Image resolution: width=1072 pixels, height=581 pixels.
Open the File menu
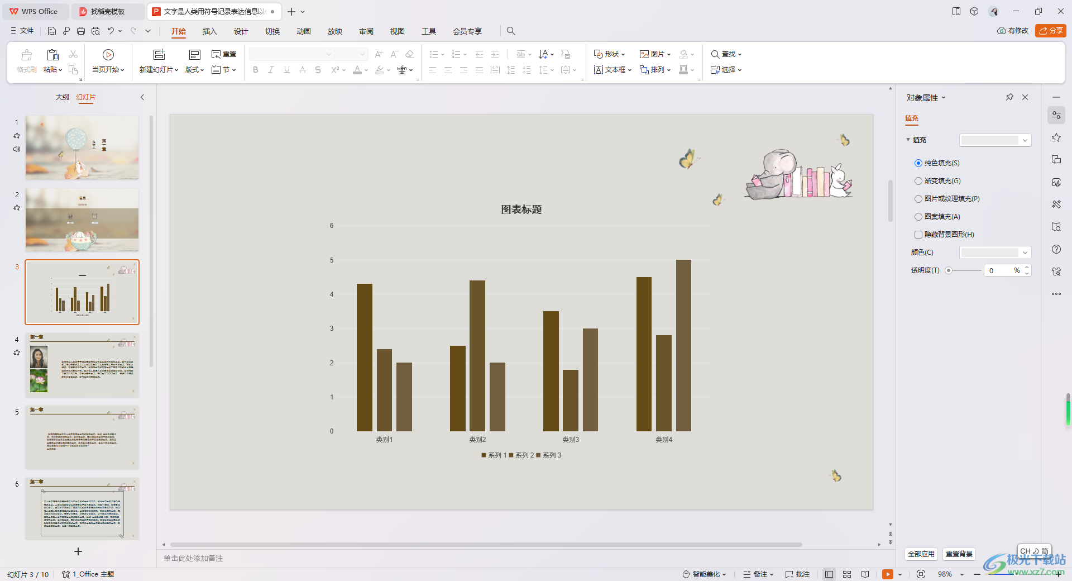(x=22, y=31)
